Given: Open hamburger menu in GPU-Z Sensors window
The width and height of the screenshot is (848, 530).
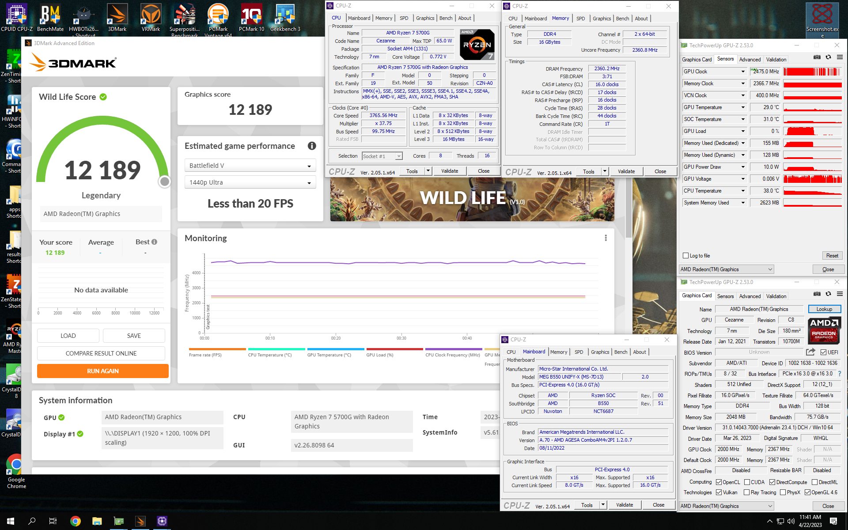Looking at the screenshot, I should (x=840, y=57).
